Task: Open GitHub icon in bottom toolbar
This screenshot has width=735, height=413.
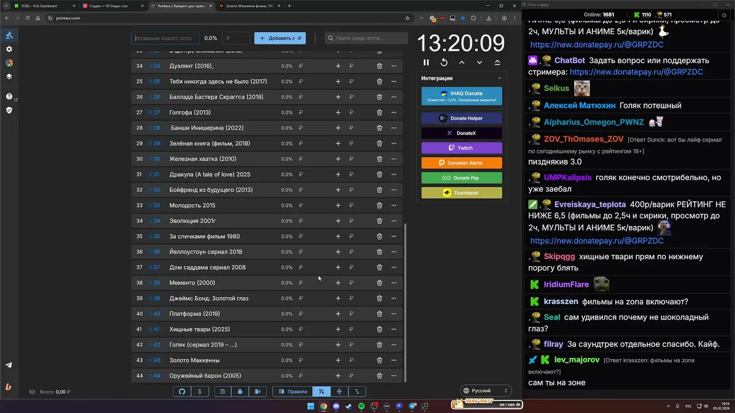Action: point(182,391)
